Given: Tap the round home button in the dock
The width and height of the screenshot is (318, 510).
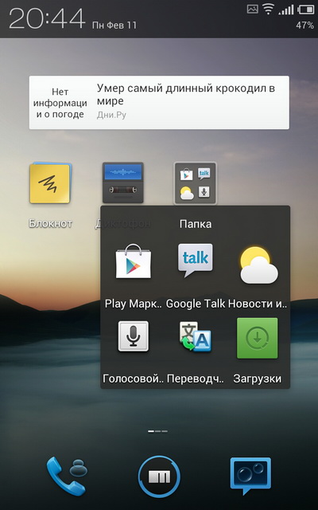Looking at the screenshot, I should click(159, 477).
